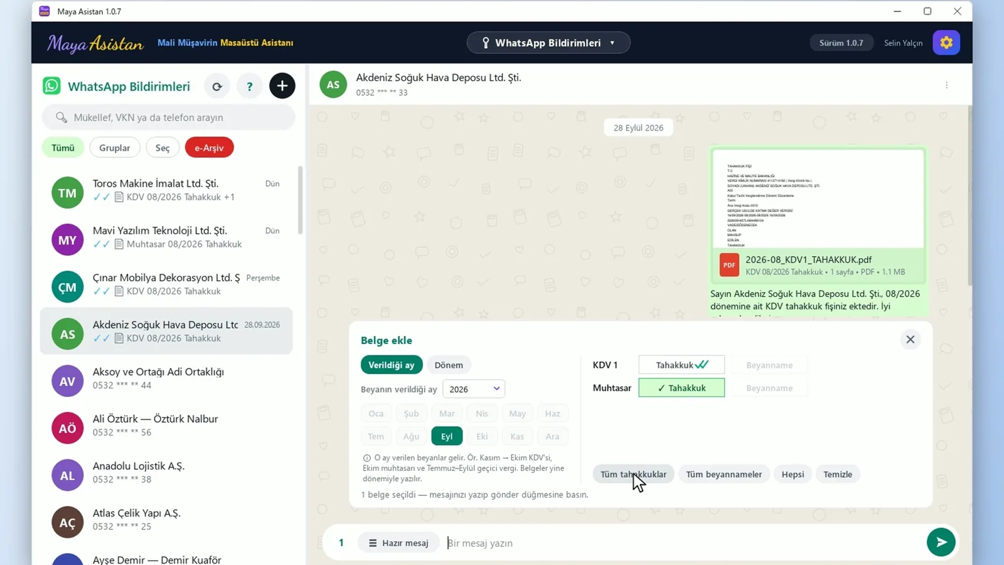Click the contact list scrollbar
Screen dimensions: 1004x565
(x=300, y=200)
